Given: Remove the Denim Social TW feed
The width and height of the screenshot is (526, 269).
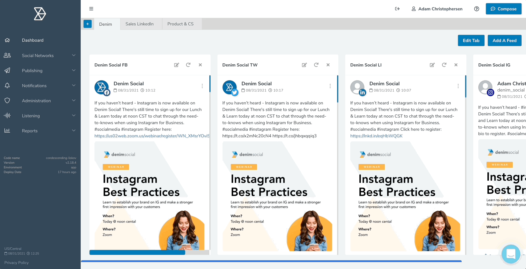Looking at the screenshot, I should [328, 65].
